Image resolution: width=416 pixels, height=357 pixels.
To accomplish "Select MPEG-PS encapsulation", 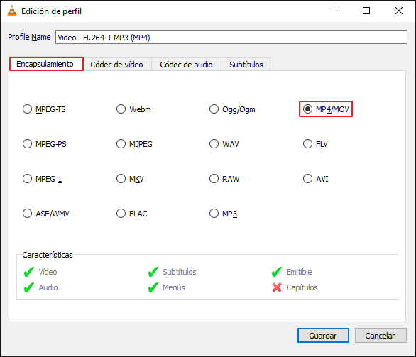I will (x=44, y=144).
